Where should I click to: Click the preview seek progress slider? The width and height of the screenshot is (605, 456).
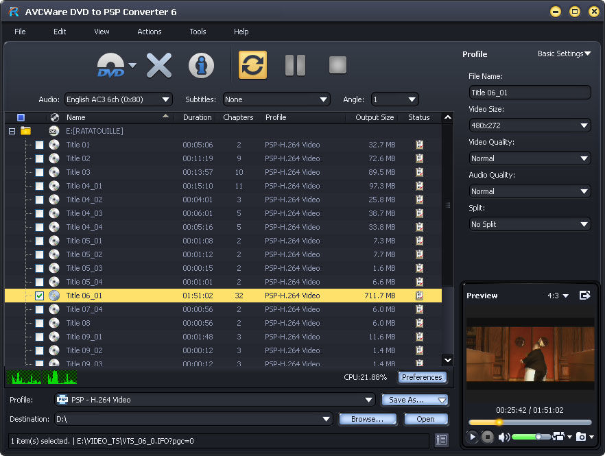(x=530, y=422)
